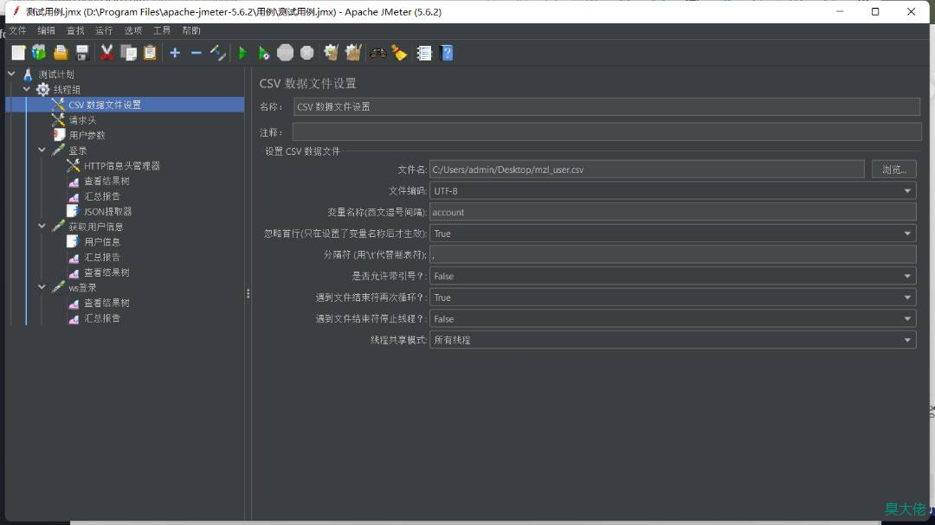Select 汇总报告 under 登录
This screenshot has width=935, height=525.
pos(102,196)
